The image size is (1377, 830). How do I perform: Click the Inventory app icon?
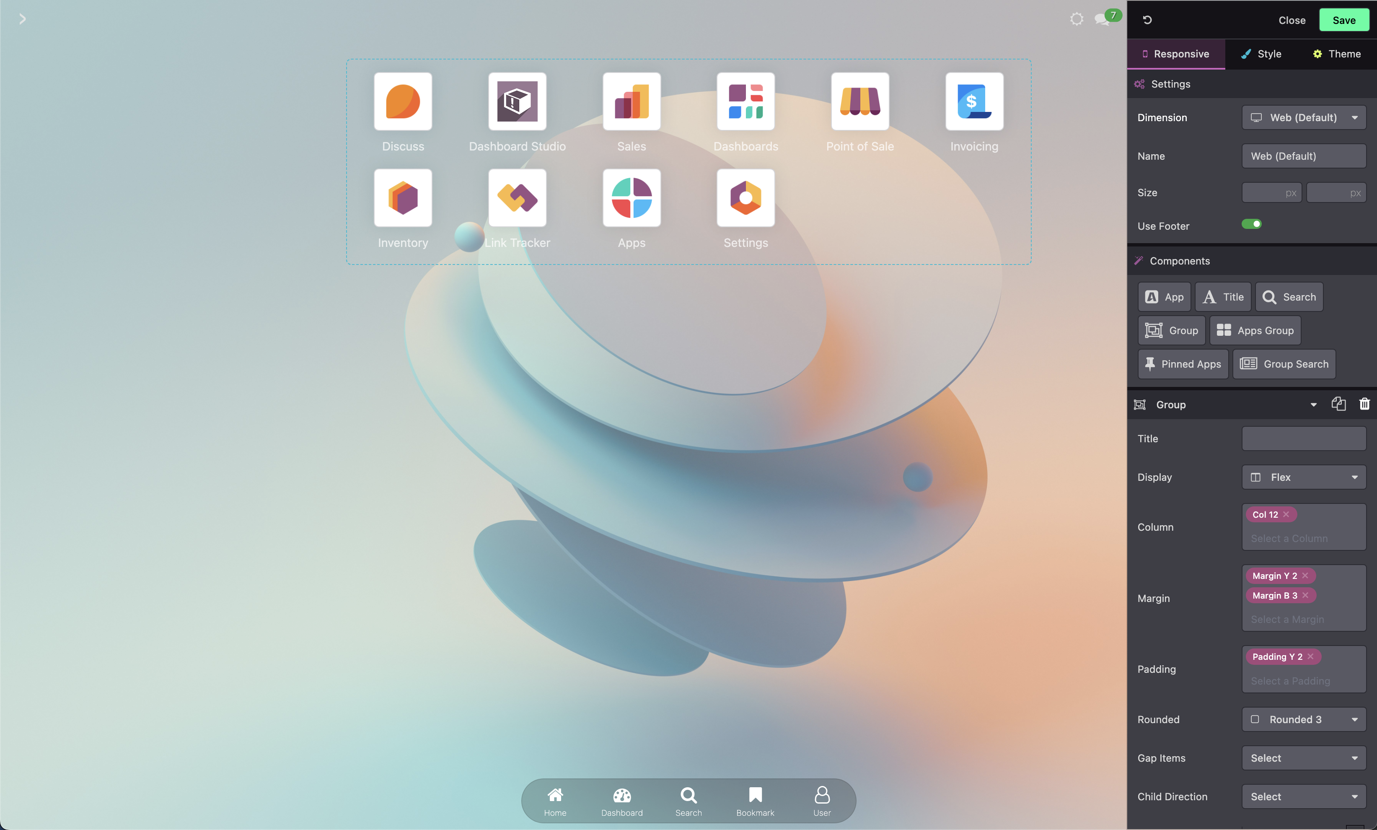pyautogui.click(x=402, y=198)
